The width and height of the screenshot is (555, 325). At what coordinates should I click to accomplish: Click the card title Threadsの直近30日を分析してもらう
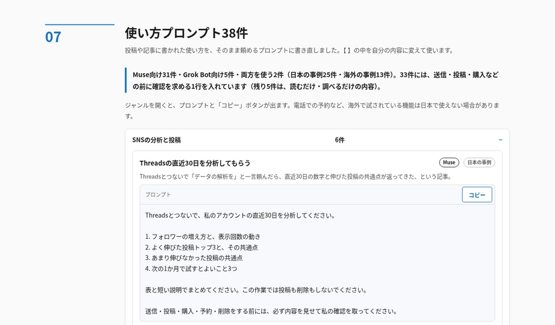coord(195,163)
